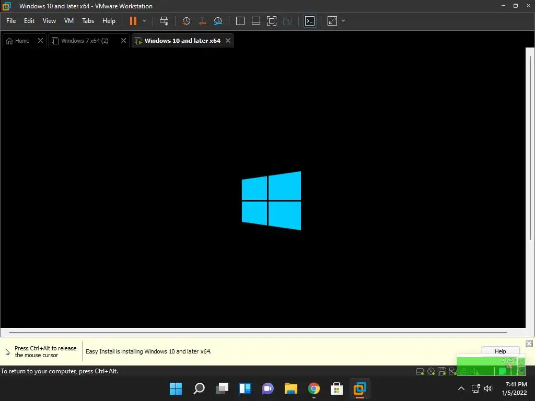Click the floppy drive status icon

point(442,371)
